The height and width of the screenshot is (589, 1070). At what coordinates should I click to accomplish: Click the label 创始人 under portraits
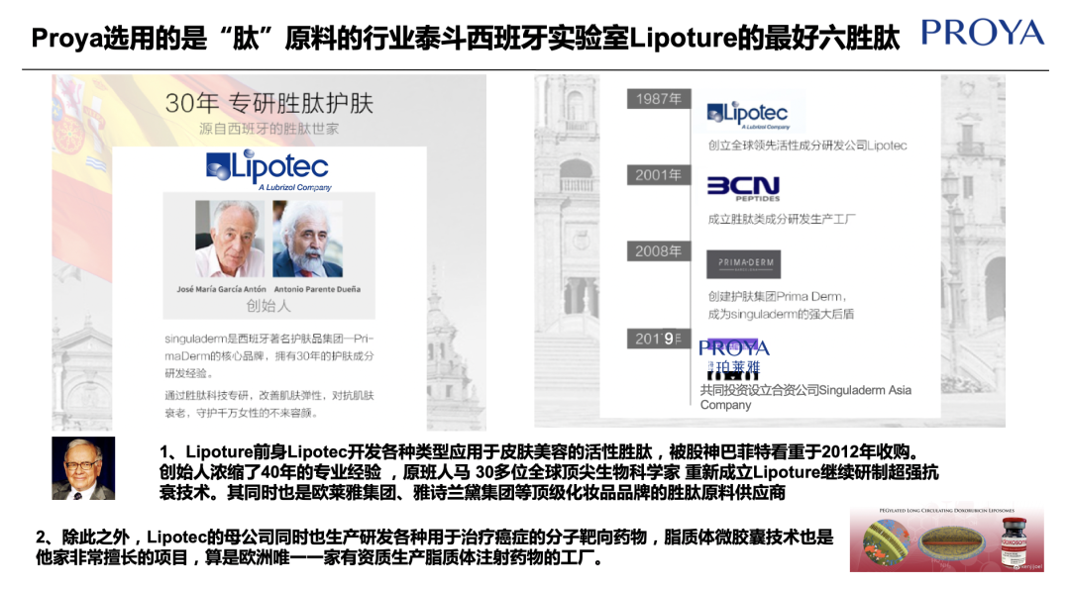coord(268,306)
